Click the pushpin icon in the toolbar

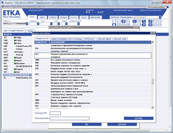pos(150,21)
